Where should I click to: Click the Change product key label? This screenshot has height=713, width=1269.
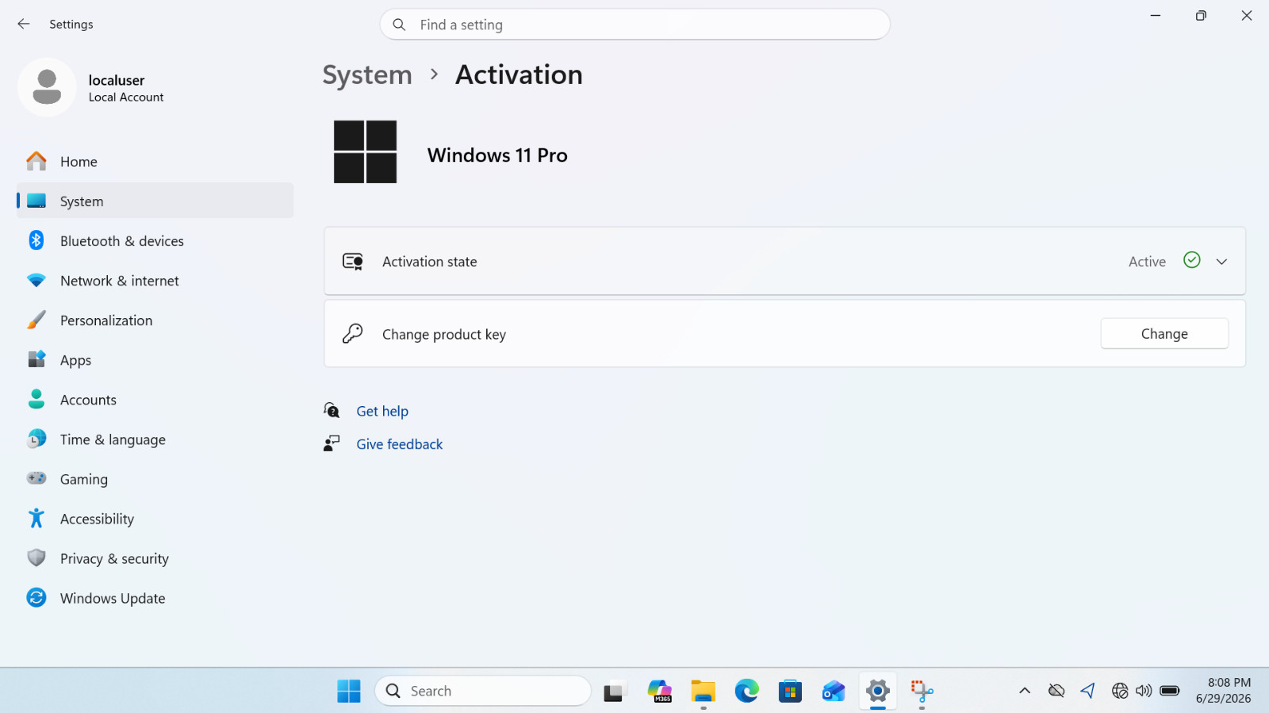click(x=444, y=335)
